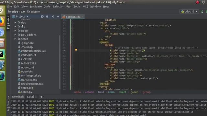
Task: Toggle the 1: Project side tool window
Action: (8, 23)
